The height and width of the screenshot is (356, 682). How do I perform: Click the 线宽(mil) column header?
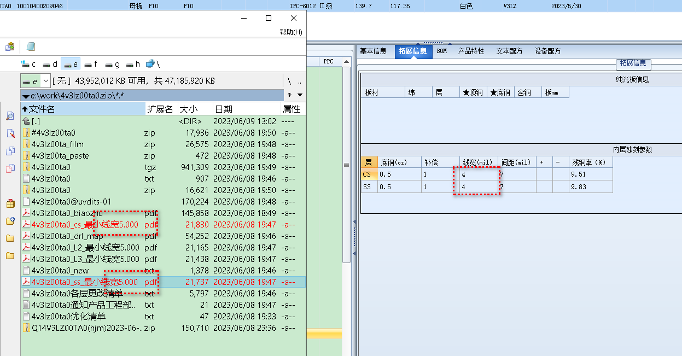point(479,162)
